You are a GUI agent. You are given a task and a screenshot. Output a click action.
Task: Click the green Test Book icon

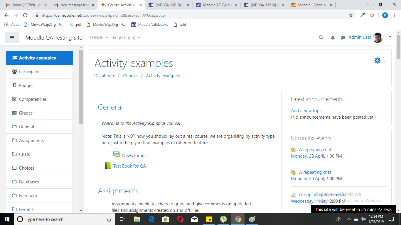[x=108, y=166]
